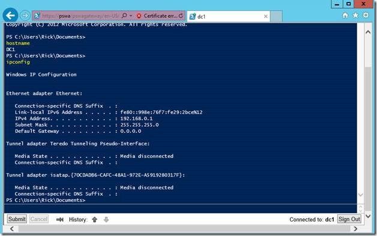377x236 pixels.
Task: Click the page scroll down arrow near Sign Out
Action: [x=368, y=216]
